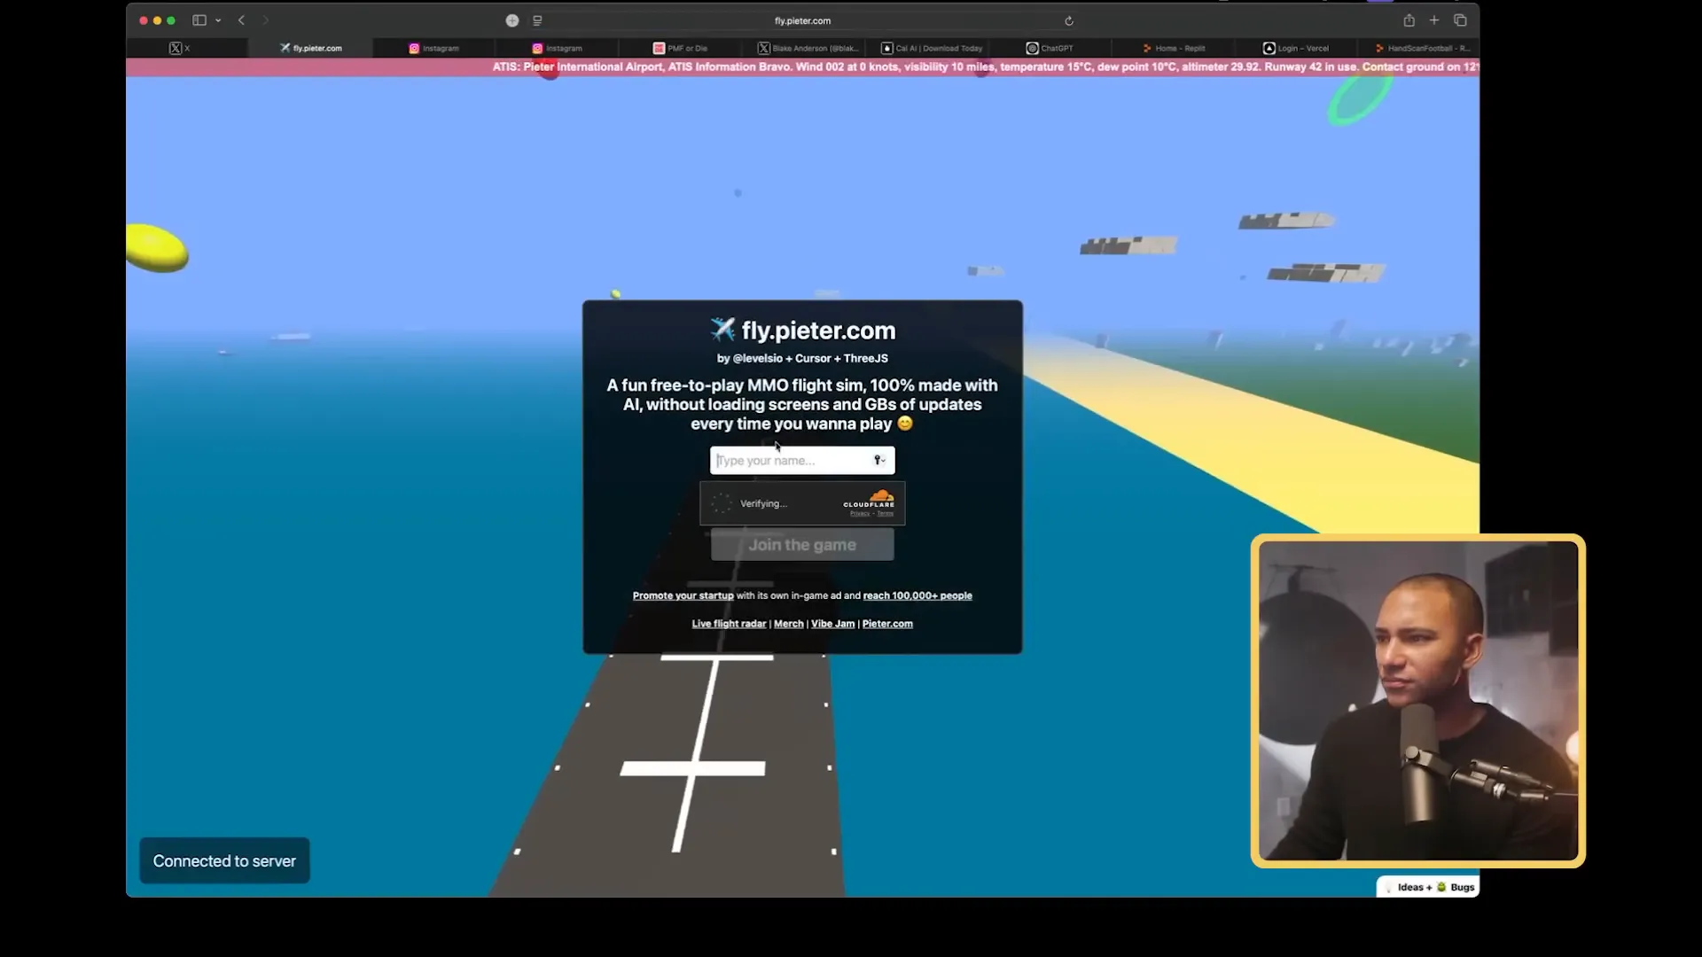Viewport: 1702px width, 957px height.
Task: Follow the reach 100,000+ people link
Action: (x=917, y=595)
